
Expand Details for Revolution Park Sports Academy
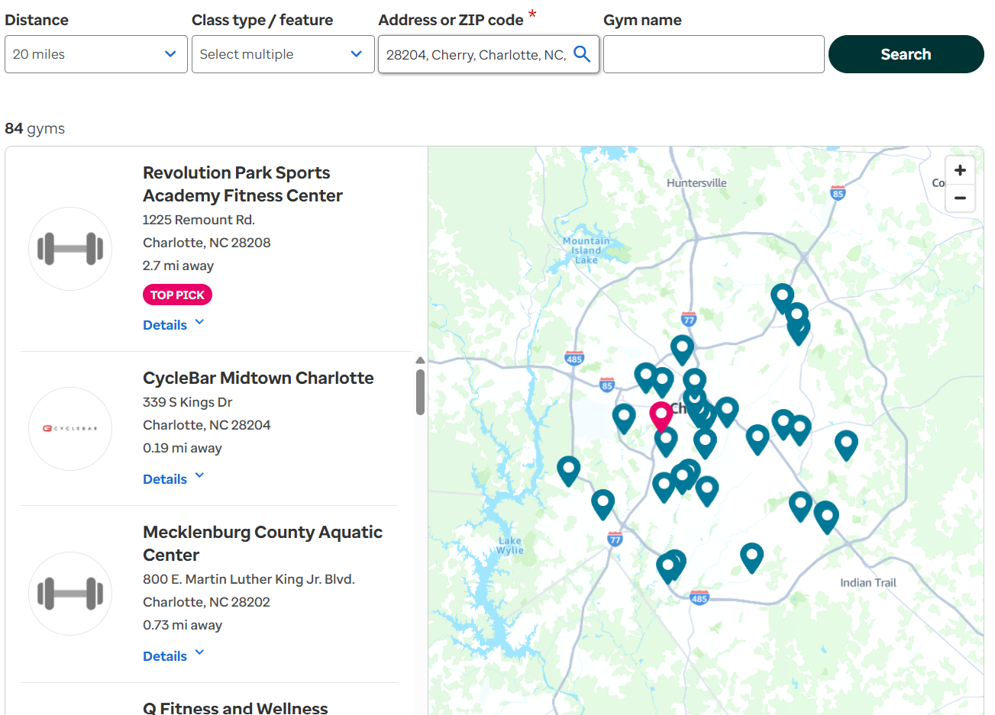tap(173, 325)
